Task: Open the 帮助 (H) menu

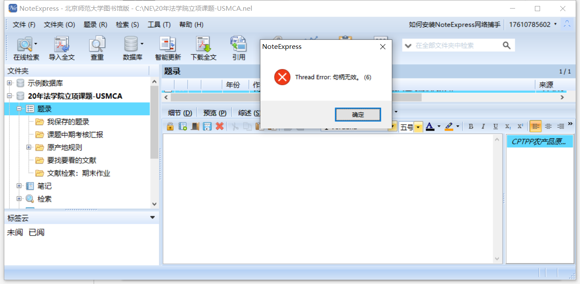Action: tap(191, 24)
